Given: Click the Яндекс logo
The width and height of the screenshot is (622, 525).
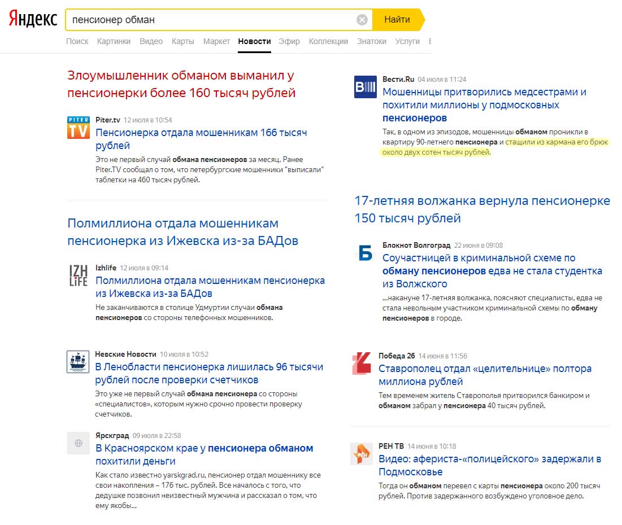Looking at the screenshot, I should pos(33,19).
